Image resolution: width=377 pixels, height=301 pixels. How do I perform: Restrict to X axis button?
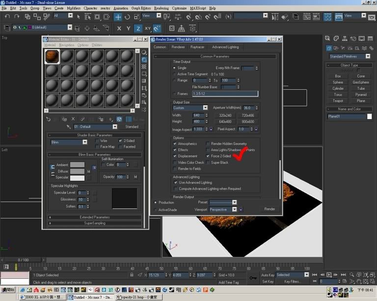119,28
